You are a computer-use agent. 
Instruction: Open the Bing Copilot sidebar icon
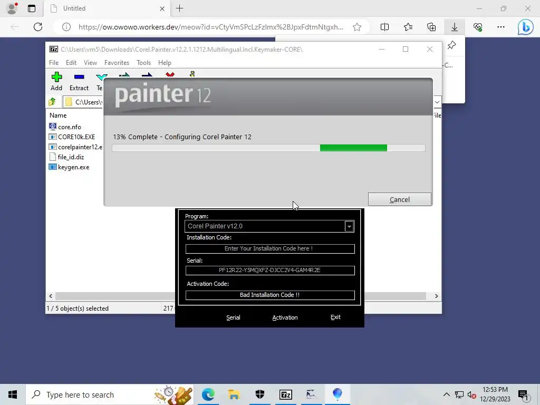click(x=526, y=27)
